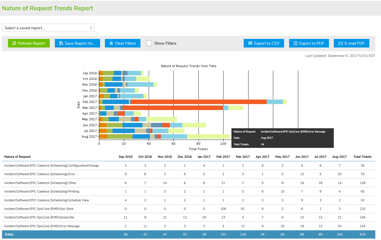The image size is (381, 240).
Task: Click the 'May 2017' table column header
Action: click(x=282, y=157)
